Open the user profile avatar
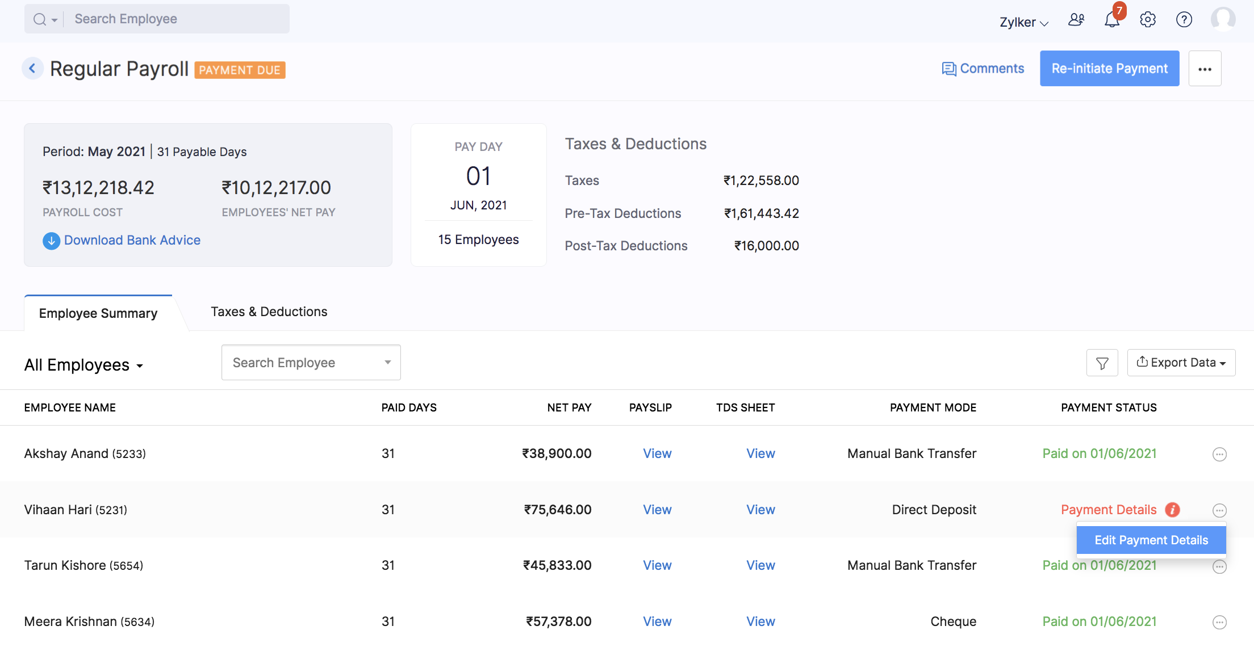This screenshot has height=647, width=1254. pos(1222,19)
